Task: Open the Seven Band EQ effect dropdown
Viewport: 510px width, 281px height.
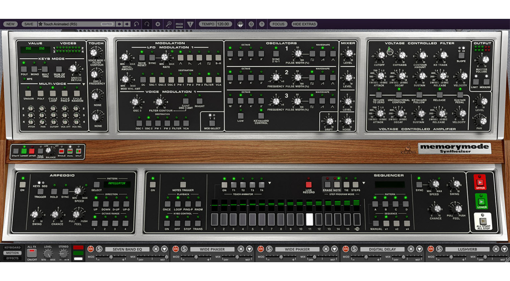Action: (164, 249)
